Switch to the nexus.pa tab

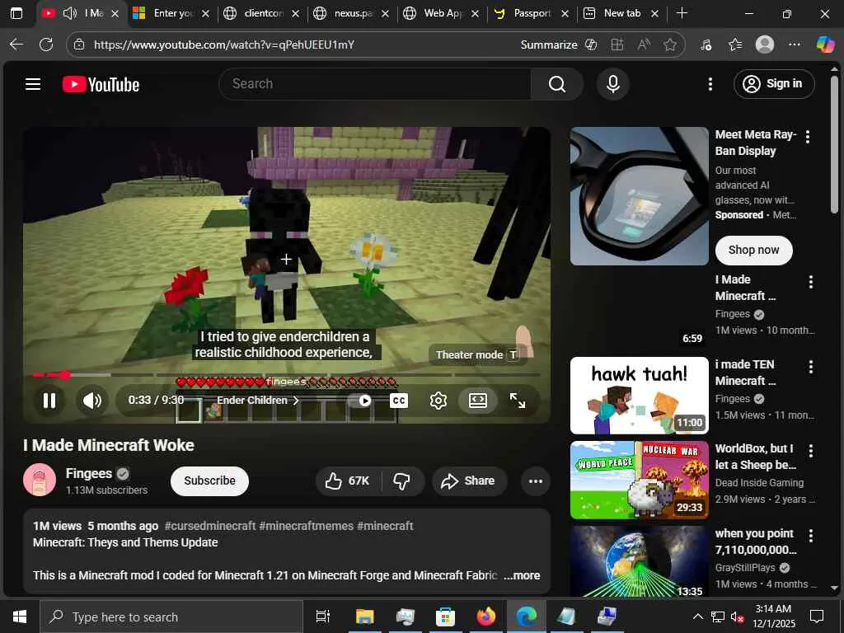point(351,13)
